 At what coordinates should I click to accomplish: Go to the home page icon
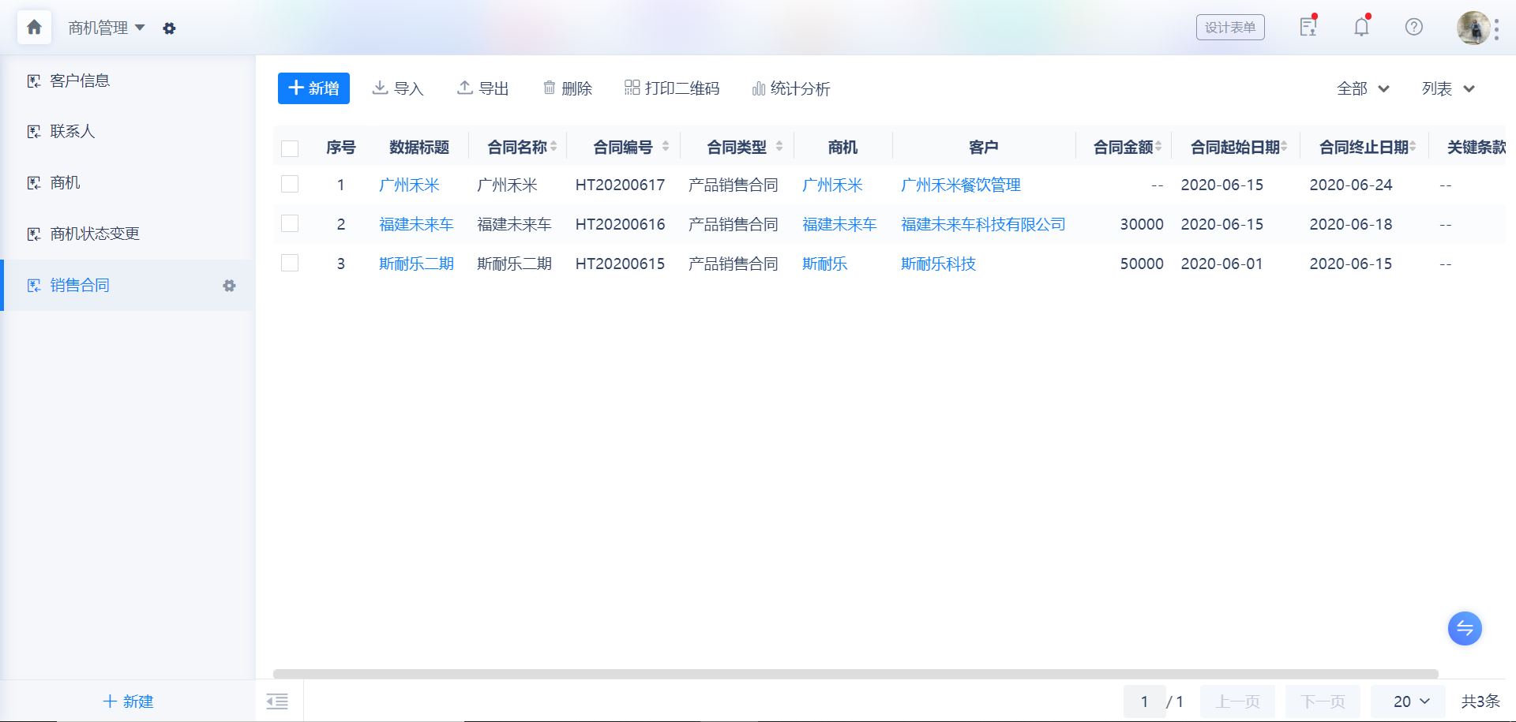(x=34, y=27)
